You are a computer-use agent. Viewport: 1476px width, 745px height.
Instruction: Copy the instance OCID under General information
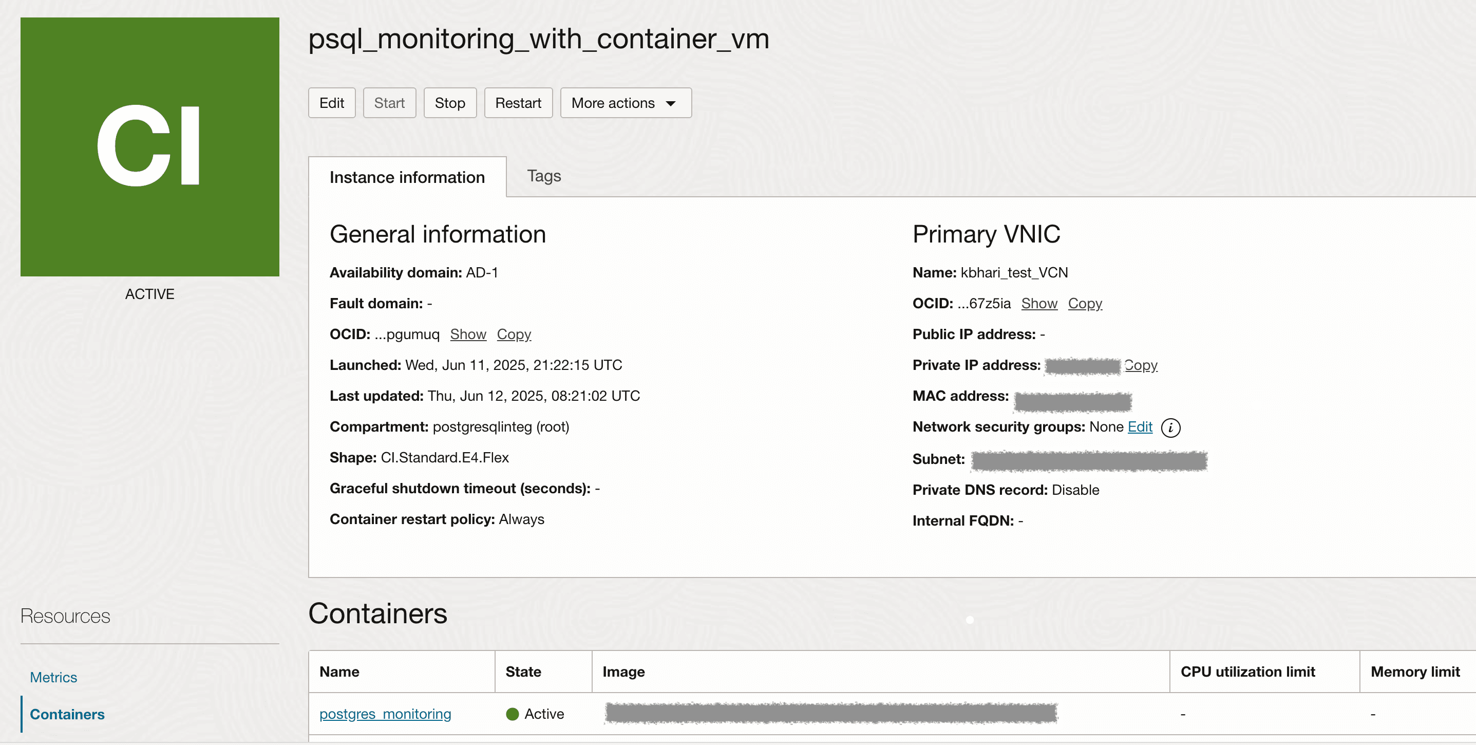point(514,334)
